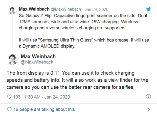Screen dimensions: 157x114
Task: Click the 193 likes count
Action: click(17, 97)
